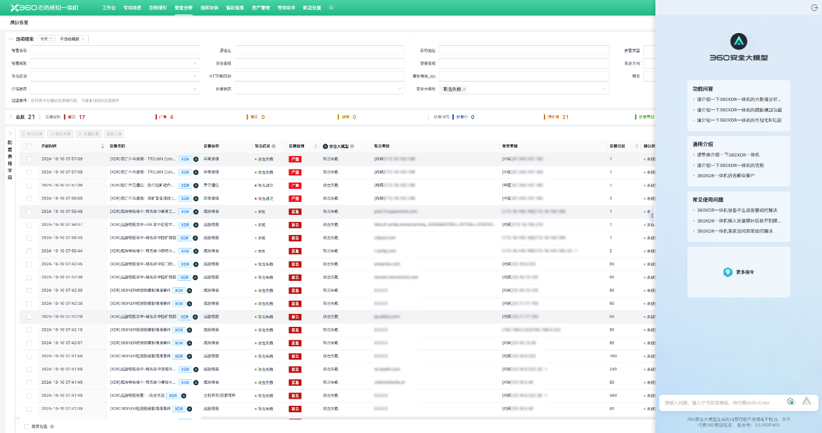Open the 智能检索 tab
The height and width of the screenshot is (433, 822).
tap(235, 8)
